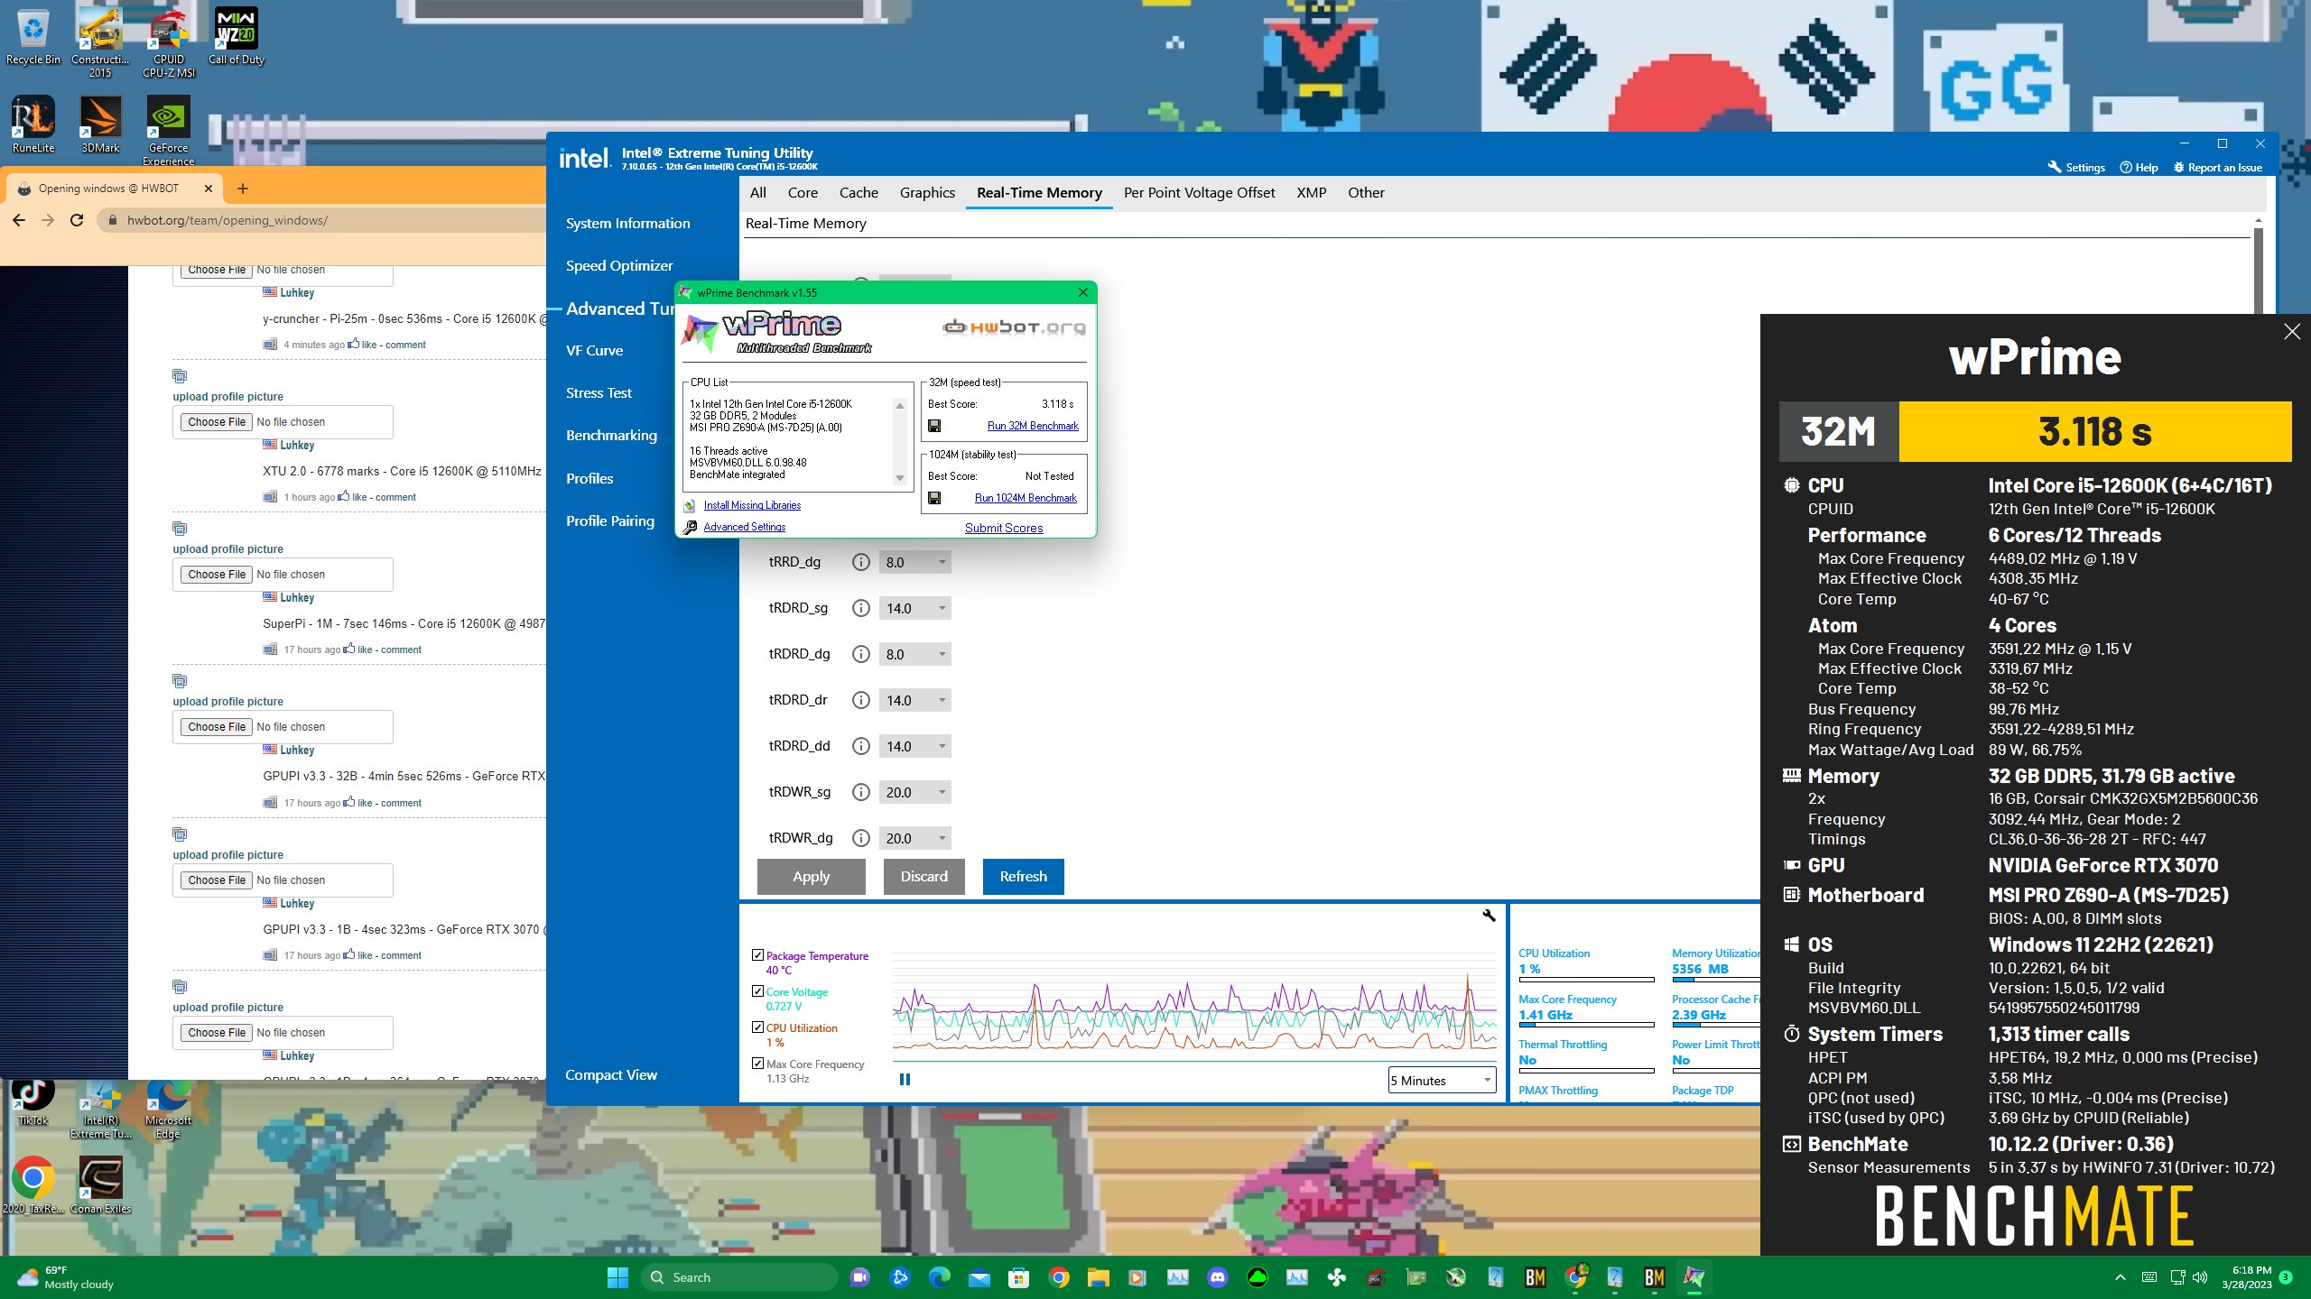The image size is (2311, 1299).
Task: Close the BenchMate wPrime result panel
Action: (x=2292, y=332)
